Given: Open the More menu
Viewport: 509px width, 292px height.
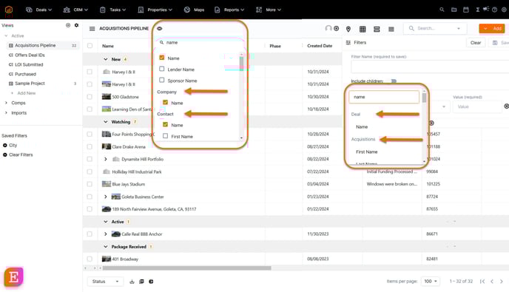Looking at the screenshot, I should [x=269, y=10].
